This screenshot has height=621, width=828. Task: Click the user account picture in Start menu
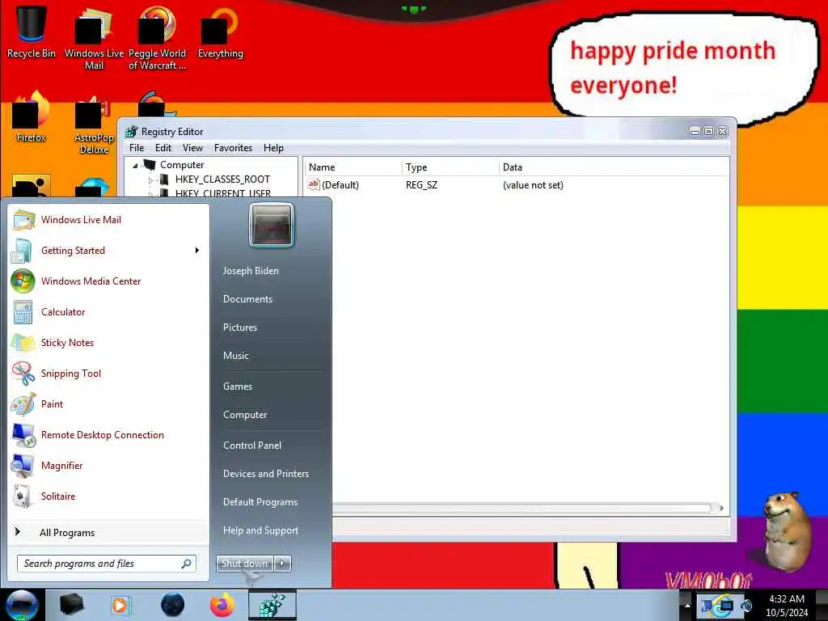tap(272, 225)
